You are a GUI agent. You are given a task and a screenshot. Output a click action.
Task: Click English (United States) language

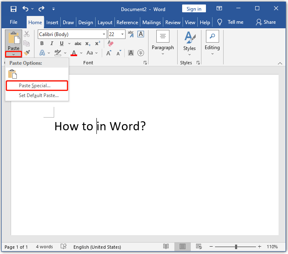(97, 247)
